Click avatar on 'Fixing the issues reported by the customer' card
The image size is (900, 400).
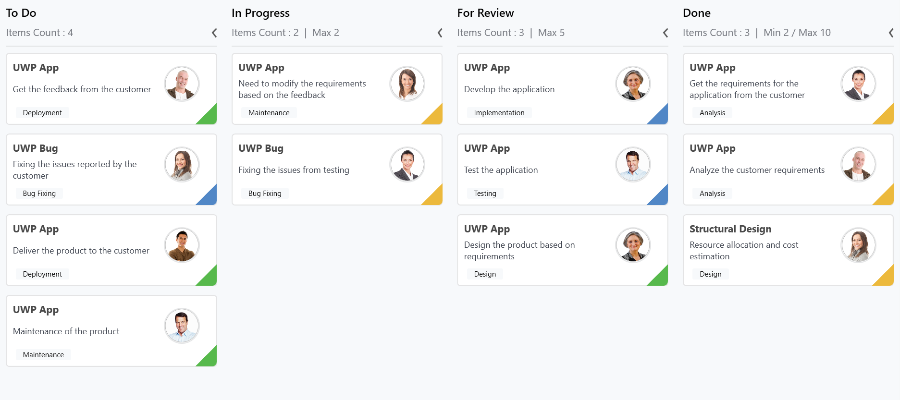point(182,164)
